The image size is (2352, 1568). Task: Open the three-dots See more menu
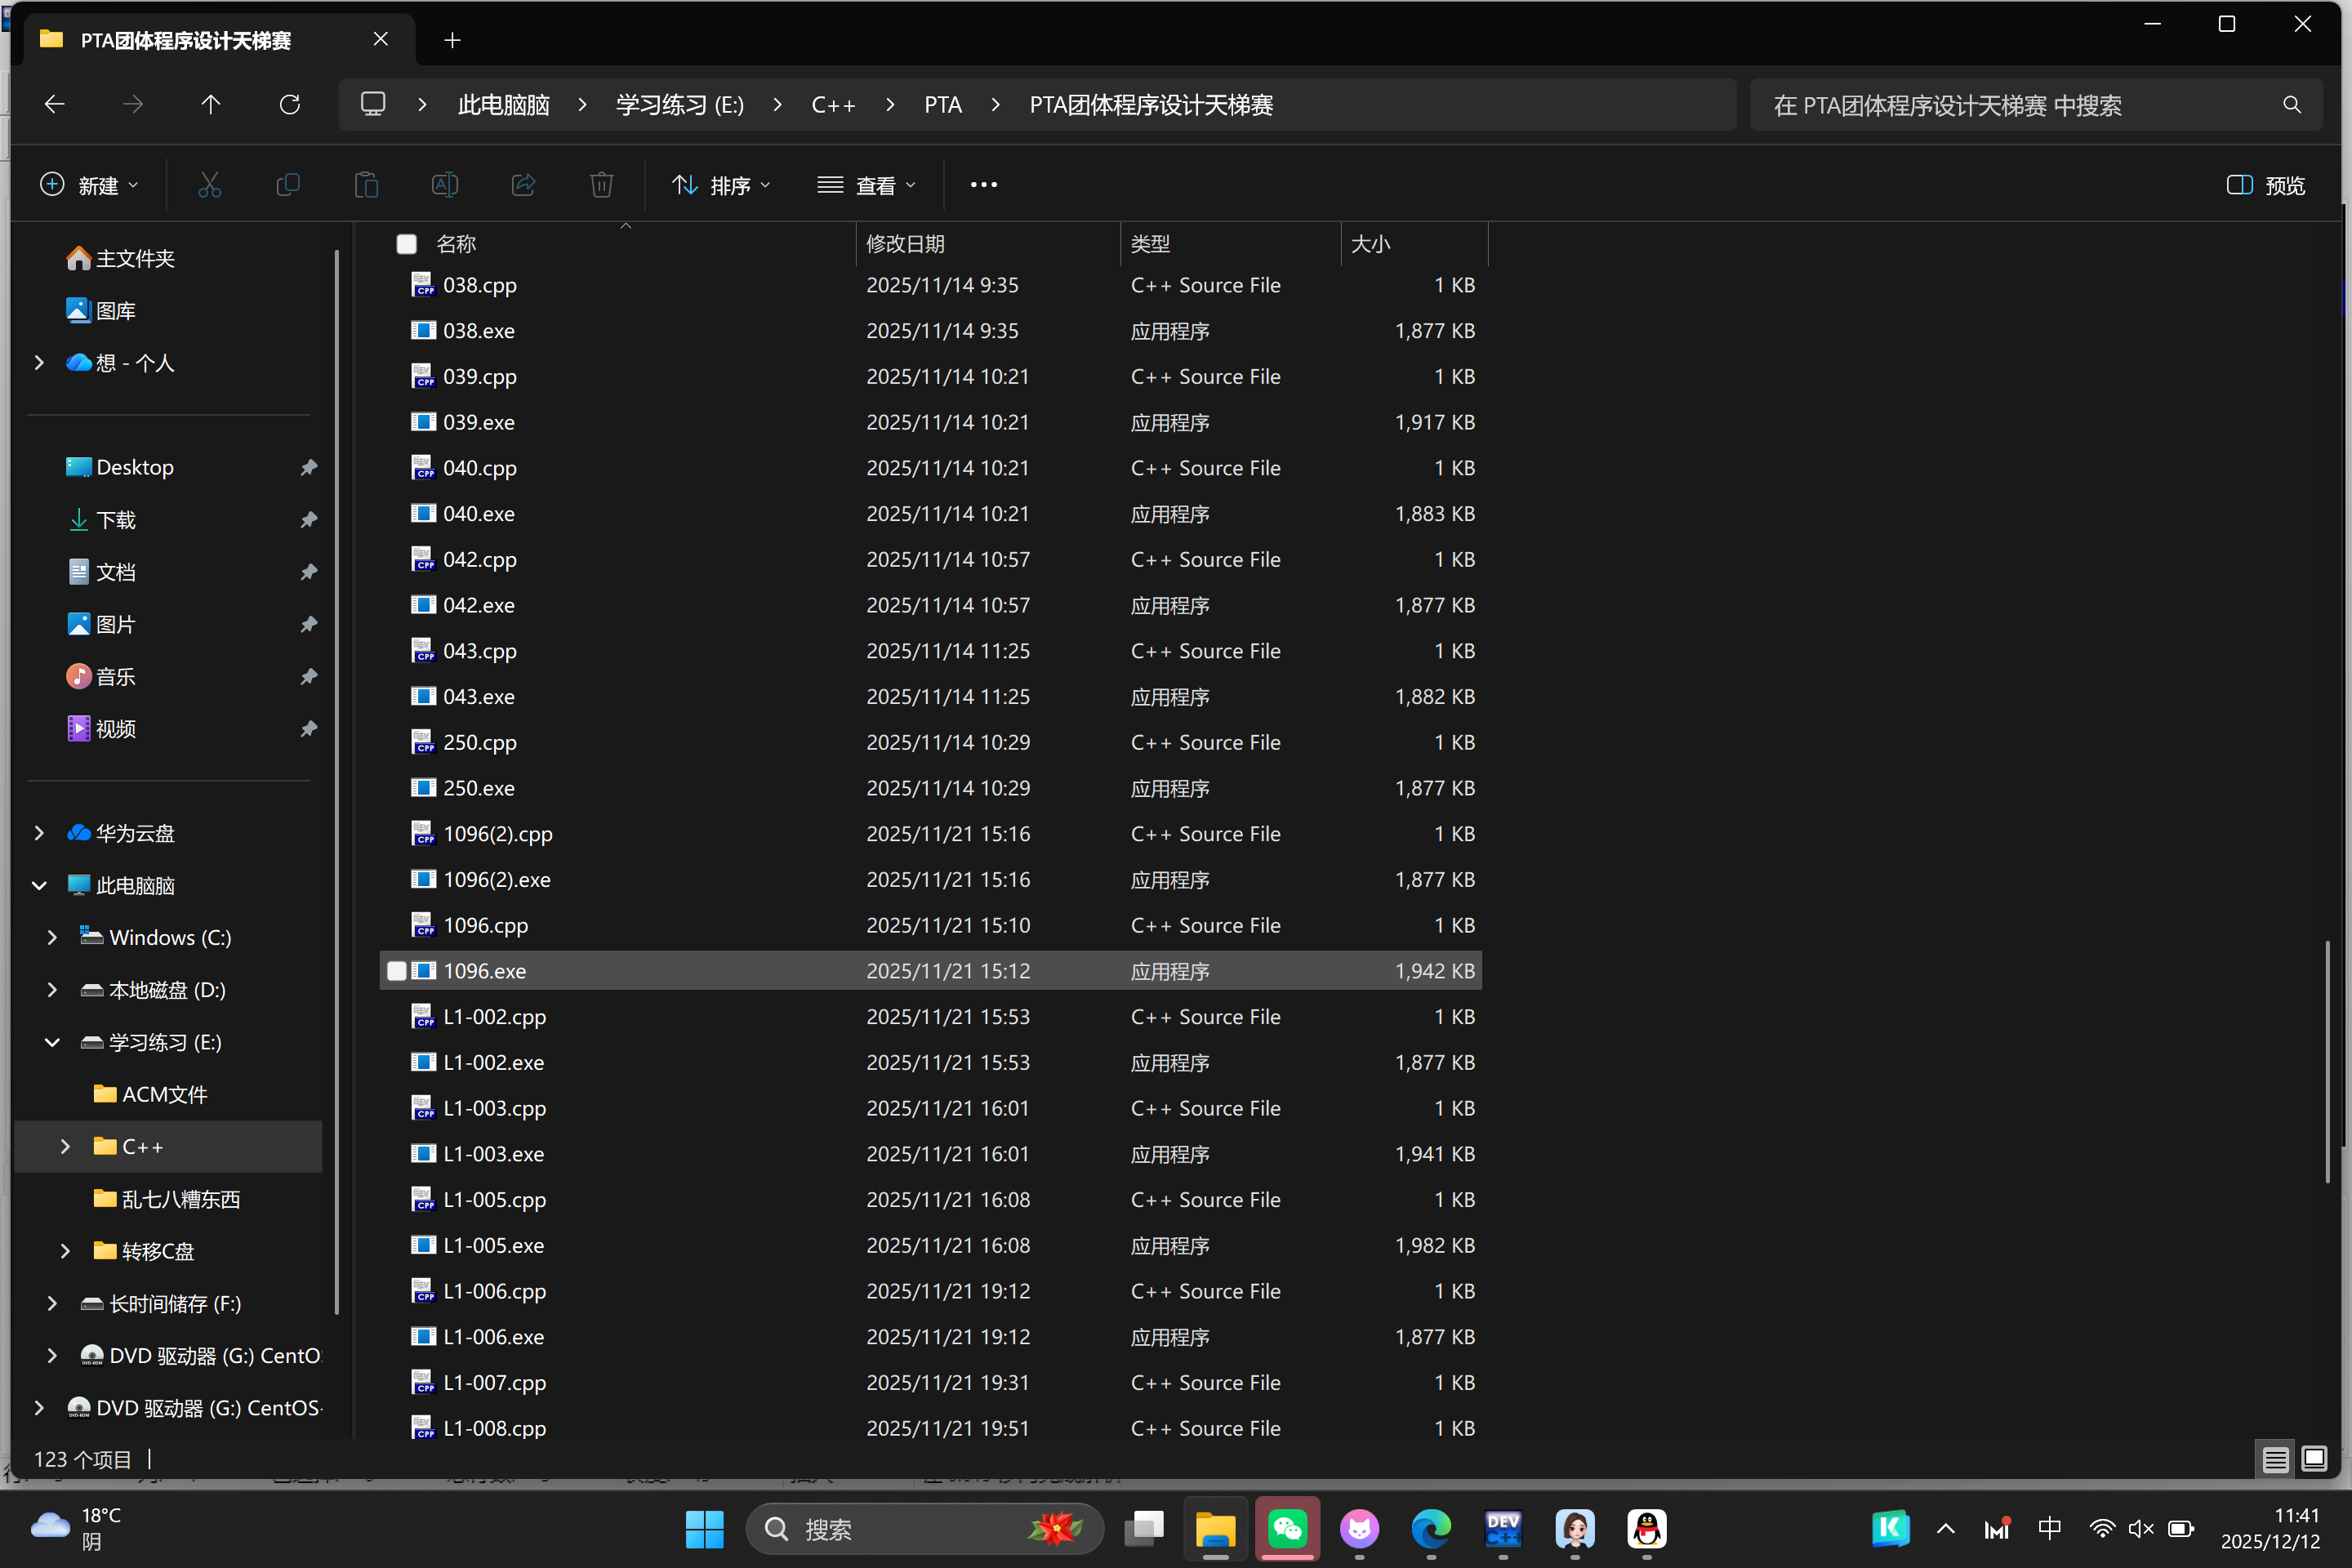(x=983, y=185)
